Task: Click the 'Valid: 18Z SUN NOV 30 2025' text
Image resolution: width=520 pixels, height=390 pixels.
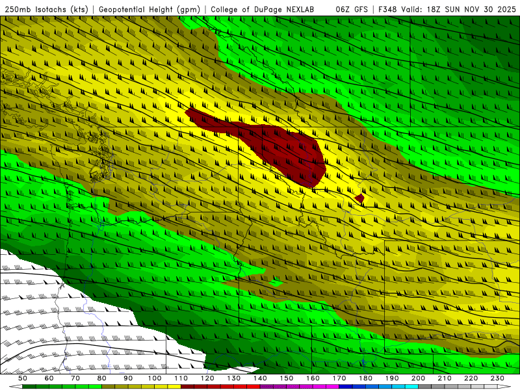Action: [458, 9]
